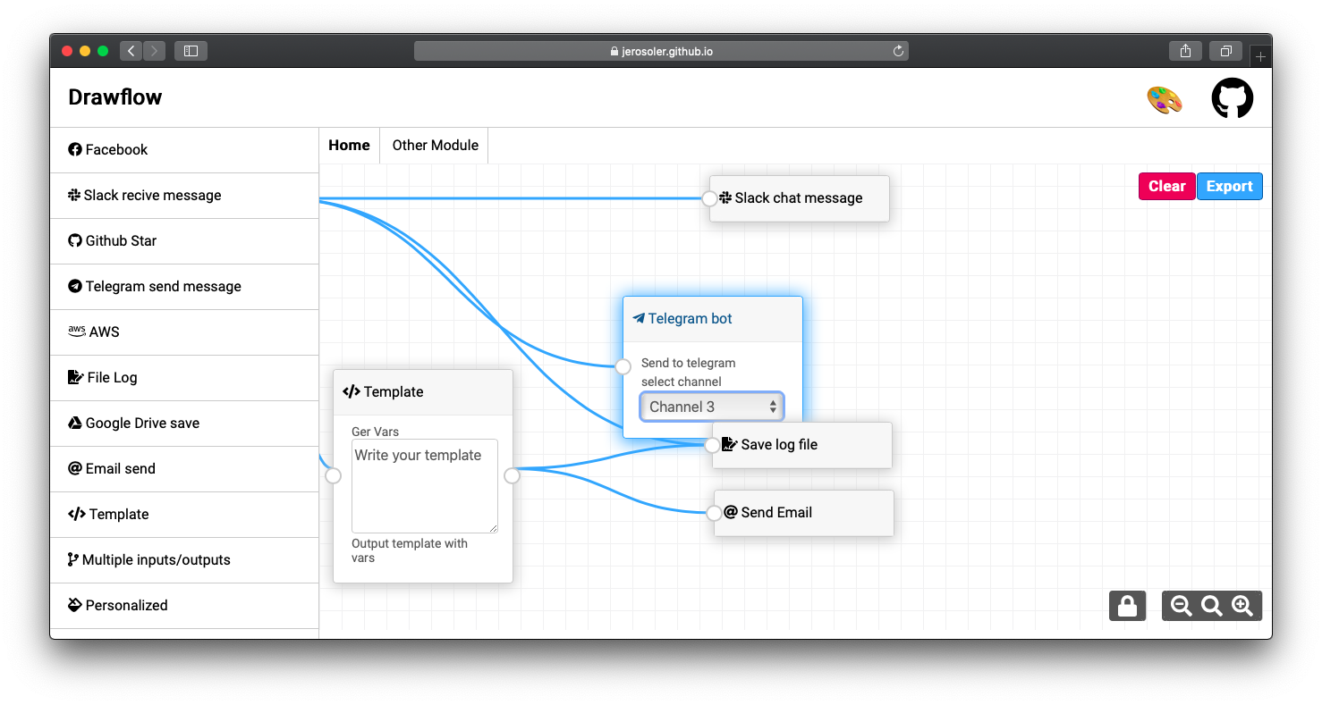Click the Slack chat message input connector
This screenshot has width=1322, height=705.
tap(709, 198)
